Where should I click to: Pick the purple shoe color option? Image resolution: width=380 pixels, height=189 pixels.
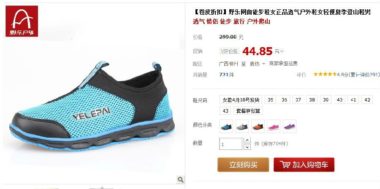(289, 126)
